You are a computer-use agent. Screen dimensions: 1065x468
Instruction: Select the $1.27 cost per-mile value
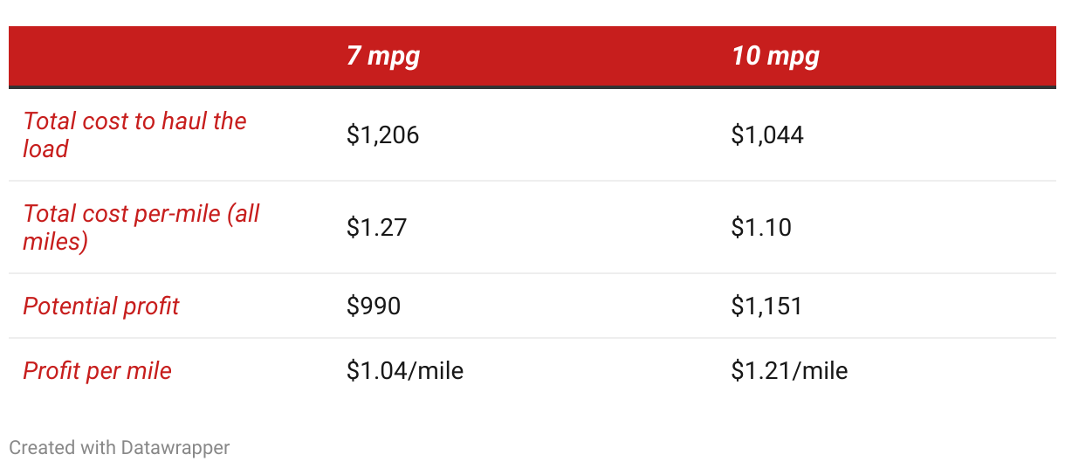[377, 228]
